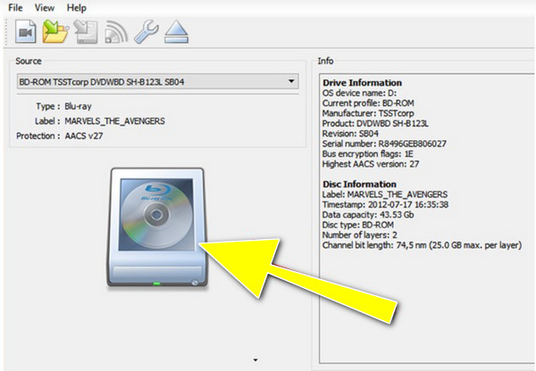This screenshot has width=536, height=371.
Task: Click 'AACS v27' protection value
Action: click(x=84, y=136)
